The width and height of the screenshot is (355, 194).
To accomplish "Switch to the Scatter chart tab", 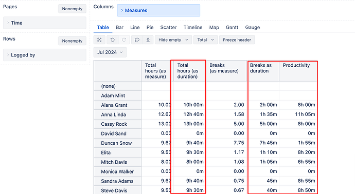I will pyautogui.click(x=168, y=27).
